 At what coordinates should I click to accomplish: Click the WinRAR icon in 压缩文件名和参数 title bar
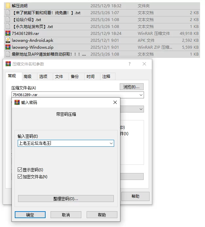tap(8, 64)
